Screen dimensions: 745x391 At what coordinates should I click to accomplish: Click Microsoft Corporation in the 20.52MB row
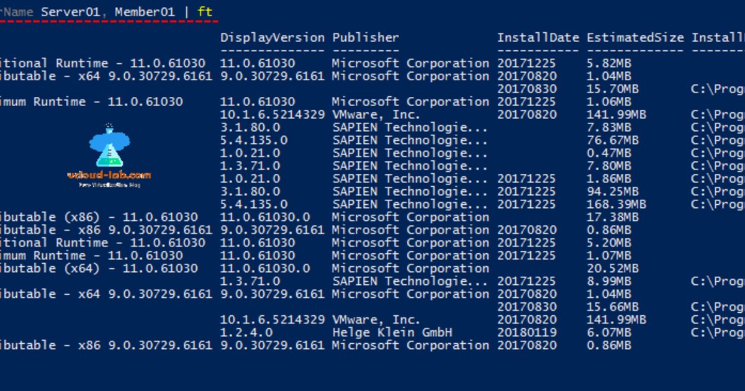coord(410,268)
